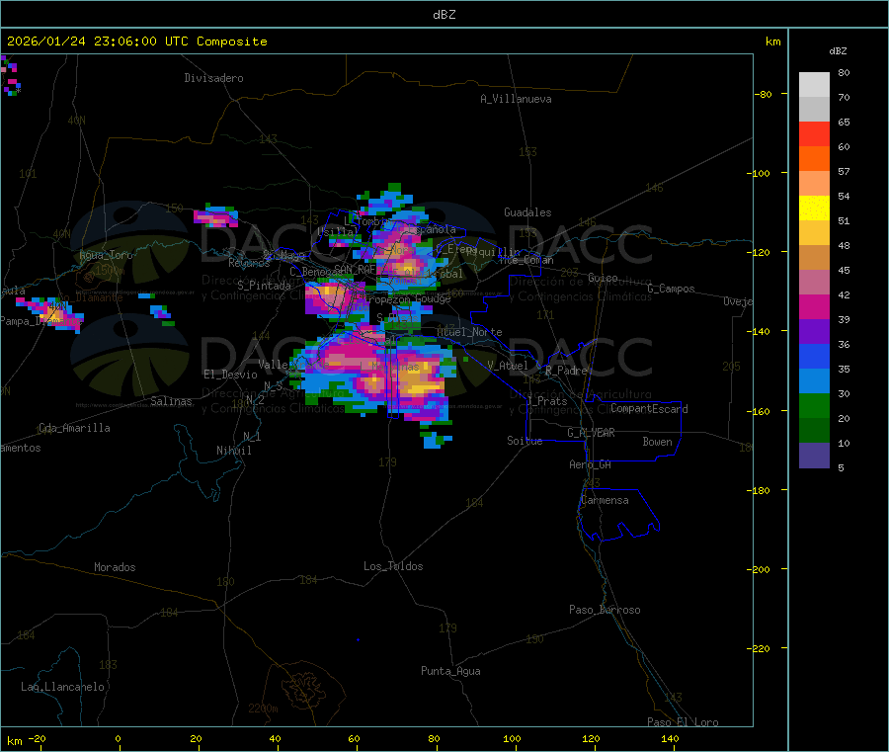Click the 60 km tick on bottom axis

(x=355, y=738)
